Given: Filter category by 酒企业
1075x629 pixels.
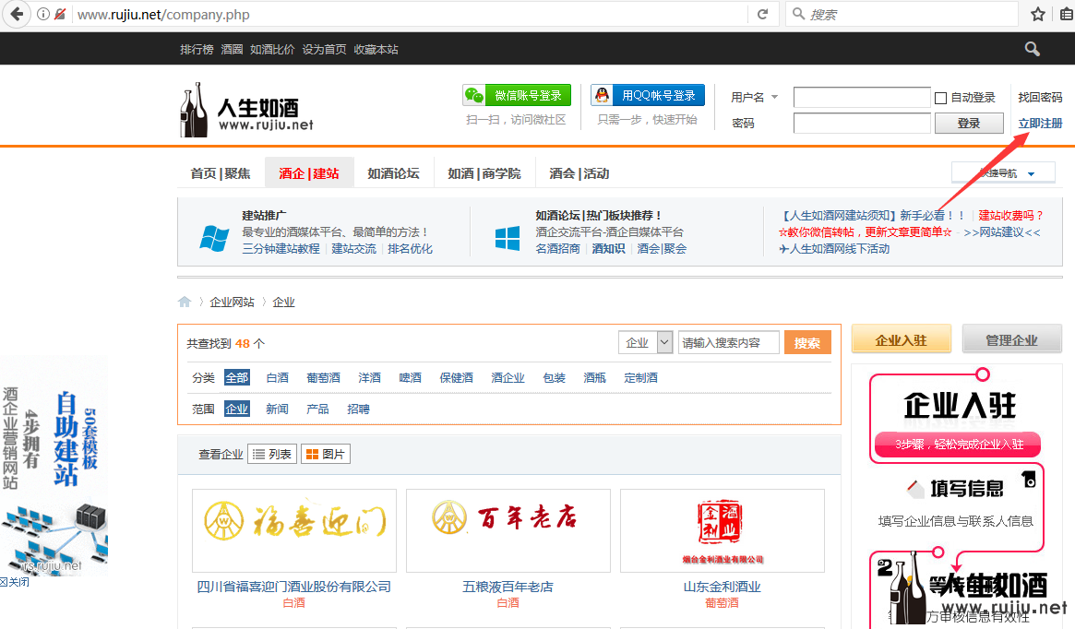Looking at the screenshot, I should 508,377.
